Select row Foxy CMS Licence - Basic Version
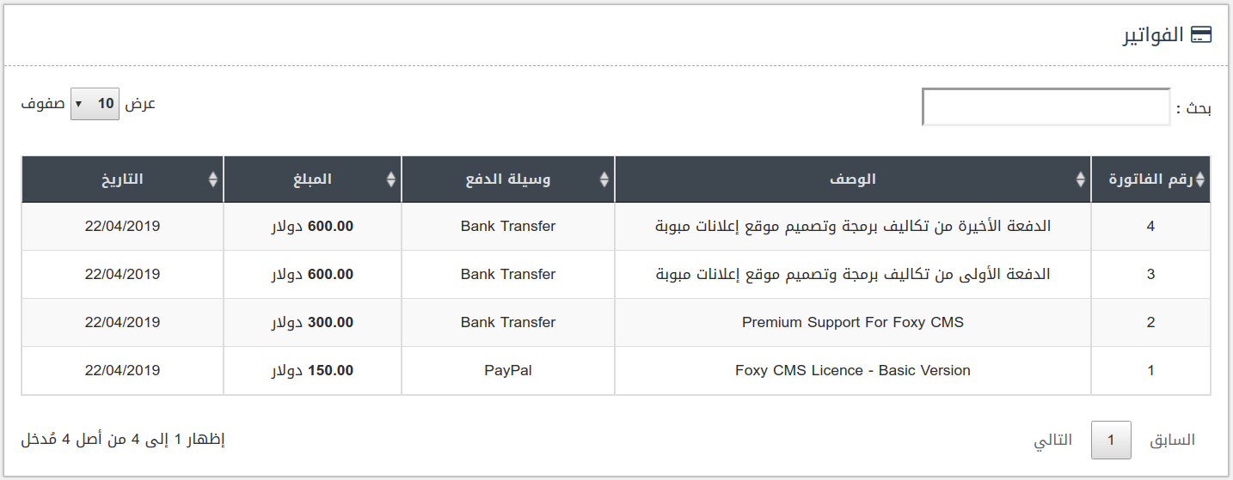 616,371
